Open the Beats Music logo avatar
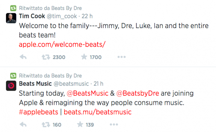Screen dimensions: 216x132 [x=11, y=86]
